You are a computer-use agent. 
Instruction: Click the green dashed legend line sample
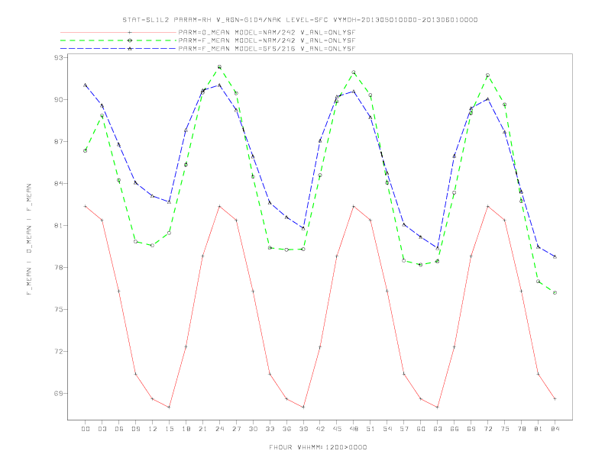[x=118, y=40]
